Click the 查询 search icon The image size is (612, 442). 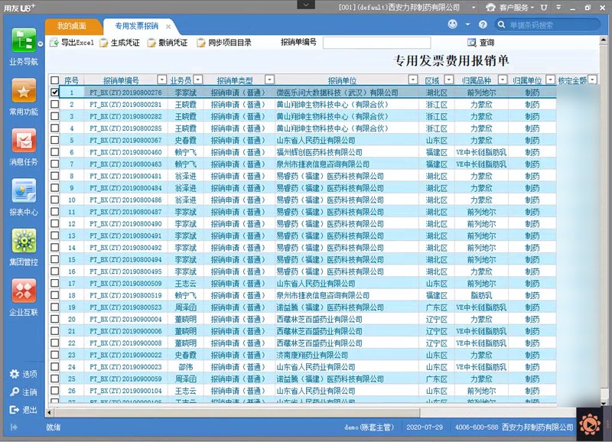pos(472,42)
